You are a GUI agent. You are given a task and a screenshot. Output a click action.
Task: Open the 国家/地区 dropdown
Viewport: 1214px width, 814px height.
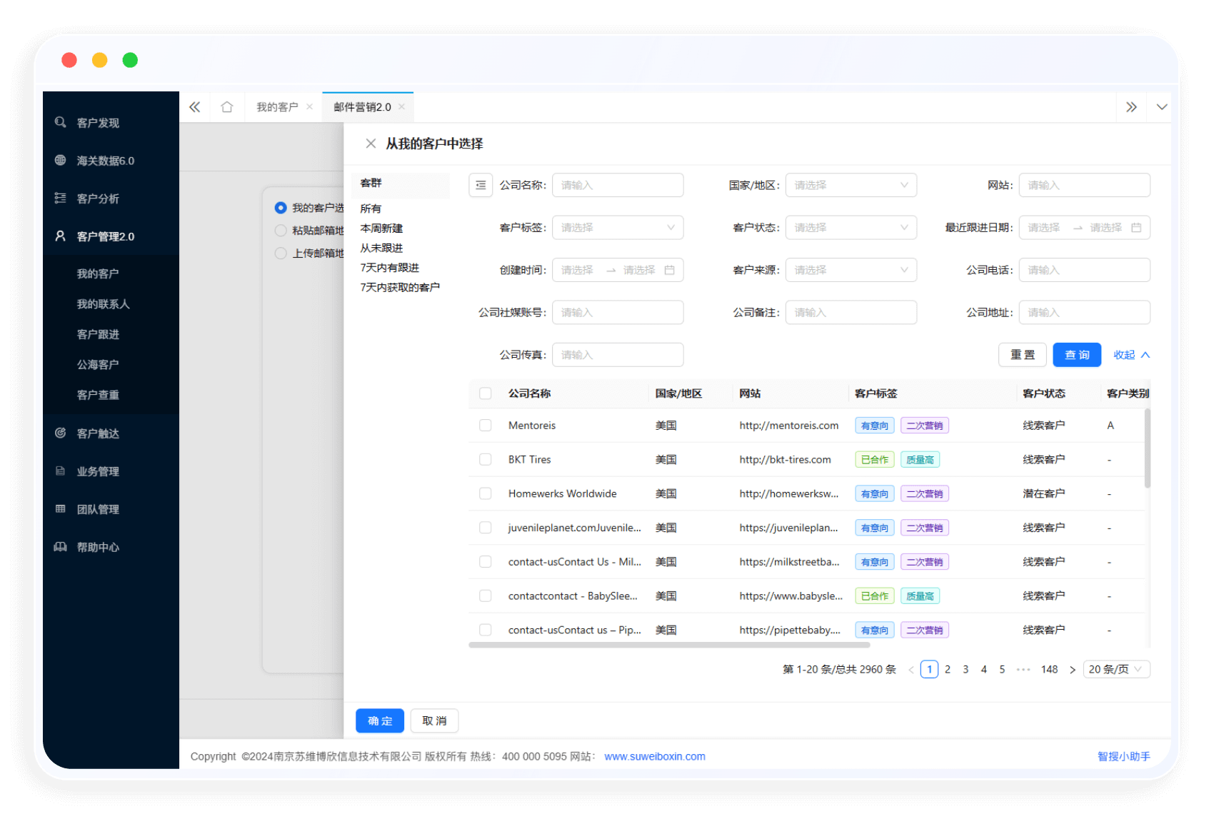(851, 186)
